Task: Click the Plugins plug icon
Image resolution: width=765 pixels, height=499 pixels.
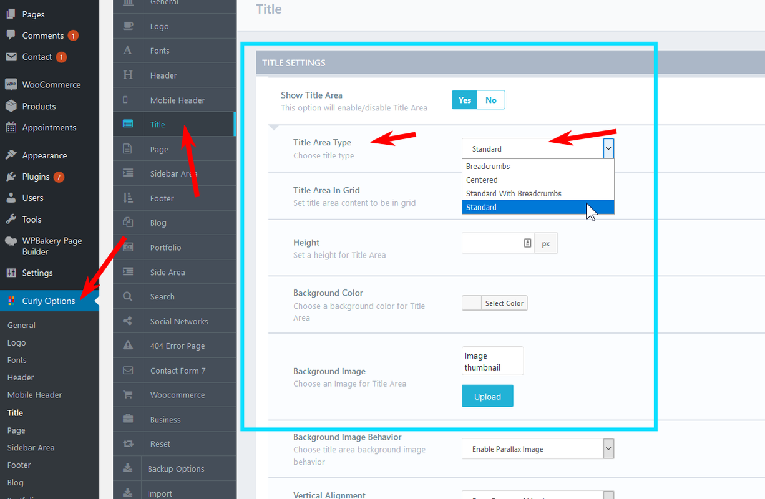Action: click(11, 177)
